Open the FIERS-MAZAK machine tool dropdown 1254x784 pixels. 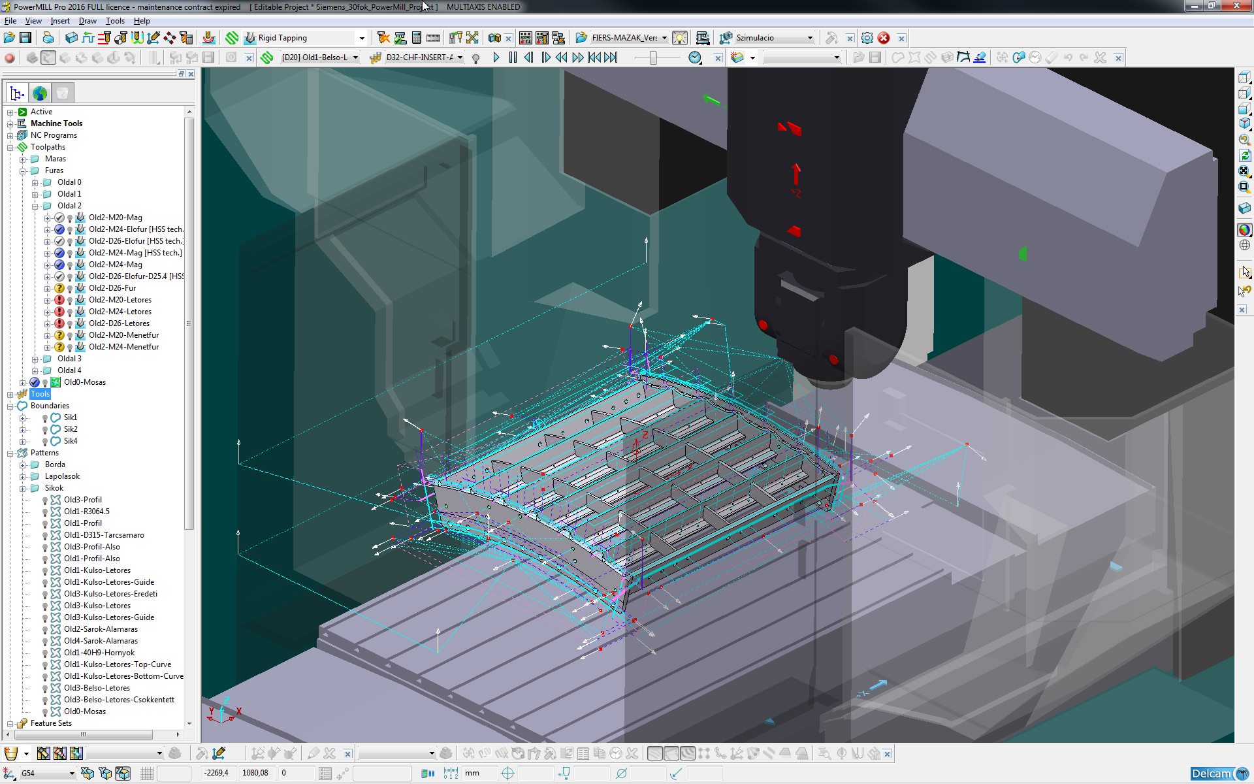[x=664, y=38]
